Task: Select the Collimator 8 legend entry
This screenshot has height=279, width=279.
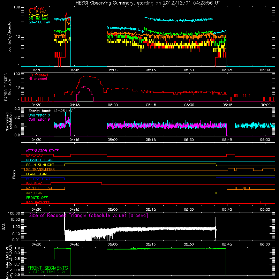Action: point(39,115)
